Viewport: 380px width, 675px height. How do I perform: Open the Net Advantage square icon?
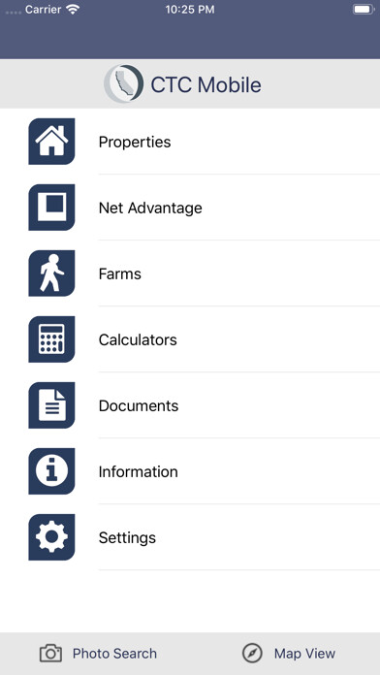(x=51, y=208)
